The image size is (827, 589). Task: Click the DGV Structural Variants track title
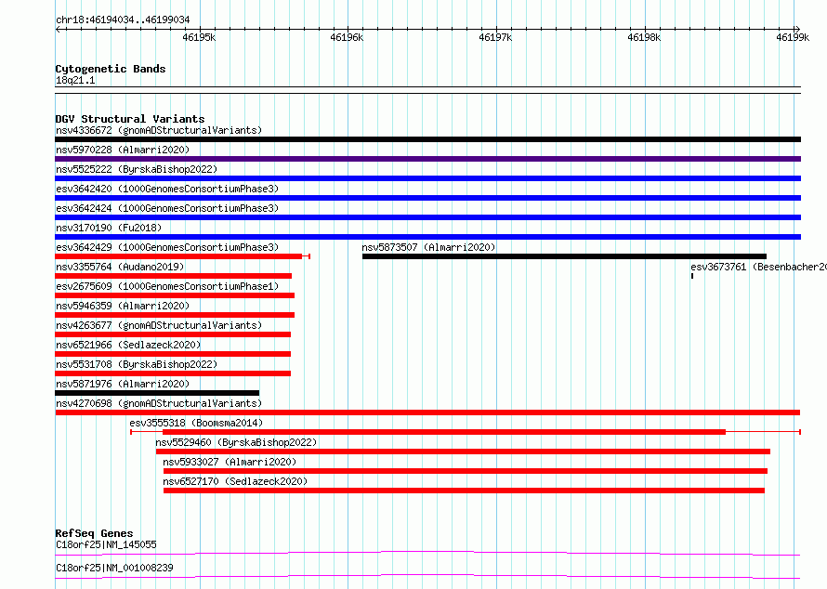click(x=130, y=119)
